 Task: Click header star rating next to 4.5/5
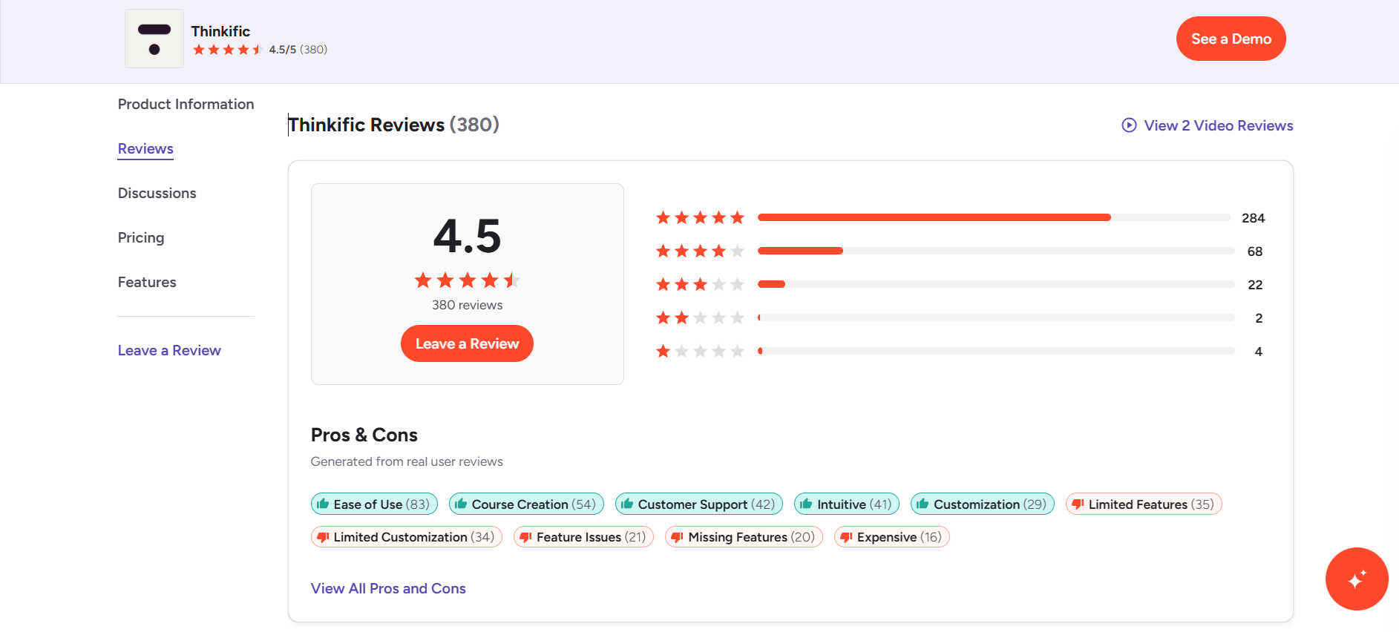coord(228,50)
